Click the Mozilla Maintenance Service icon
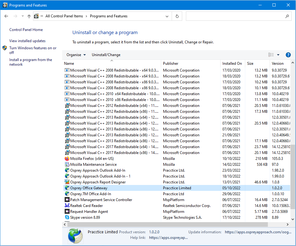Image resolution: width=296 pixels, height=246 pixels. (67, 164)
